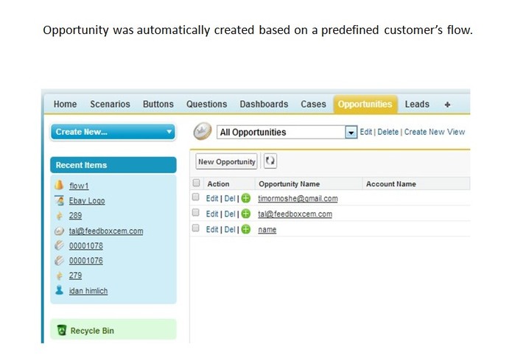
Task: Open the Recycle Bin link
Action: point(92,331)
